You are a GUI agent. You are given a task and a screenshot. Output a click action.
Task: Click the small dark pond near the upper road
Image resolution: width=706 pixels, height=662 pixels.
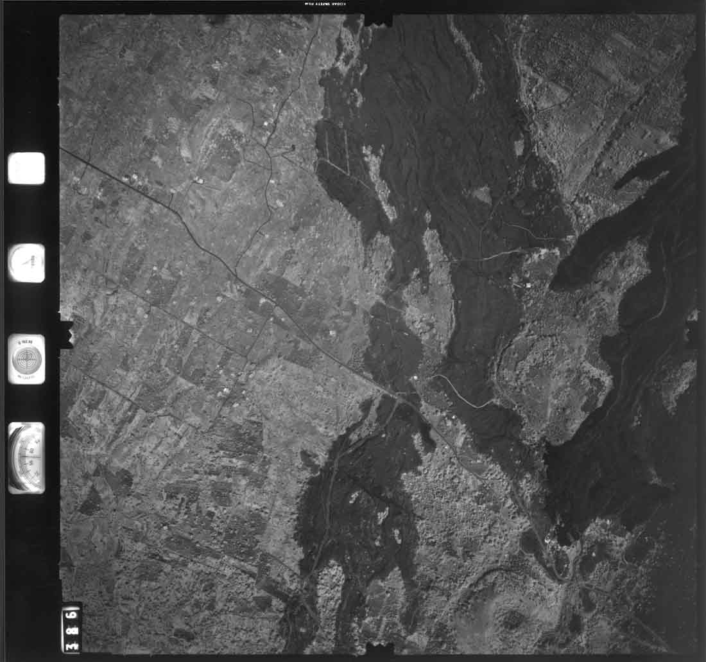[293, 149]
